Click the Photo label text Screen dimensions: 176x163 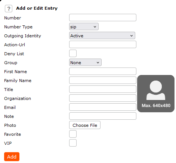click(x=10, y=125)
